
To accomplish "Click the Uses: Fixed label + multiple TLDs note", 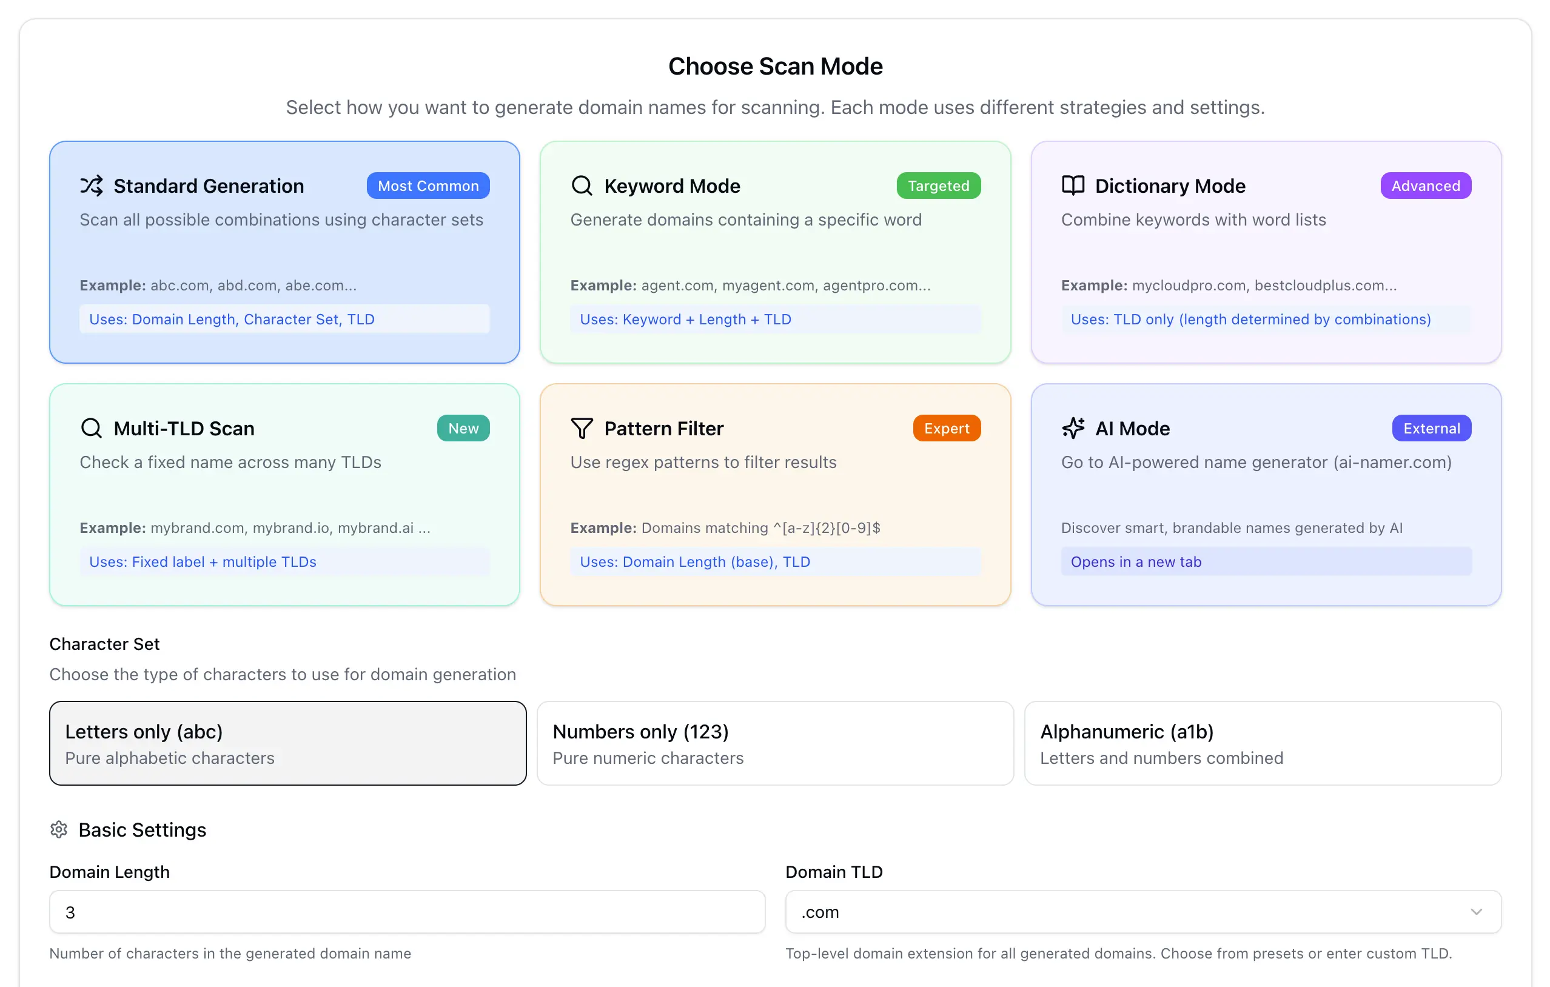I will pos(203,561).
